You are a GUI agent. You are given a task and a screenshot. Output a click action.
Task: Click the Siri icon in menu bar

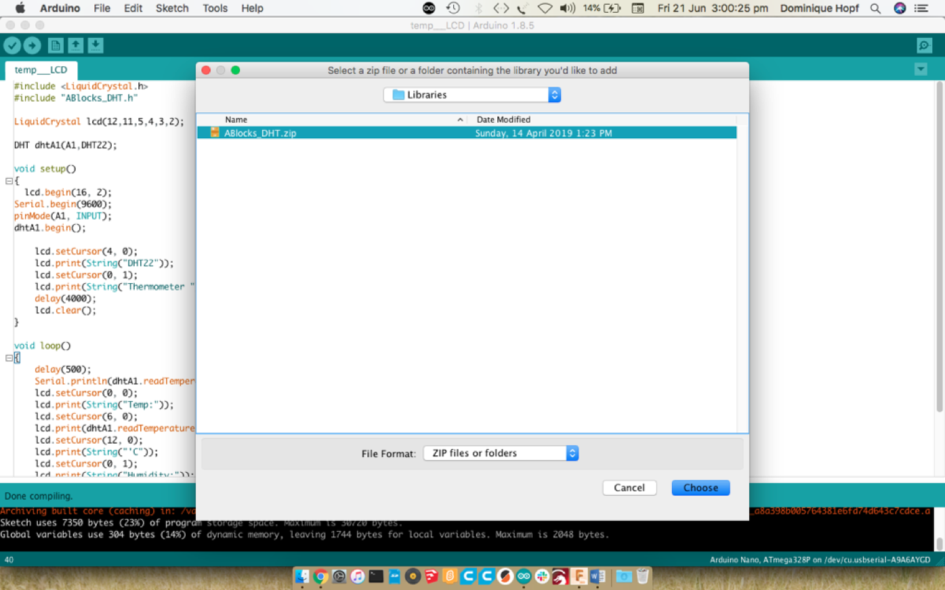900,8
